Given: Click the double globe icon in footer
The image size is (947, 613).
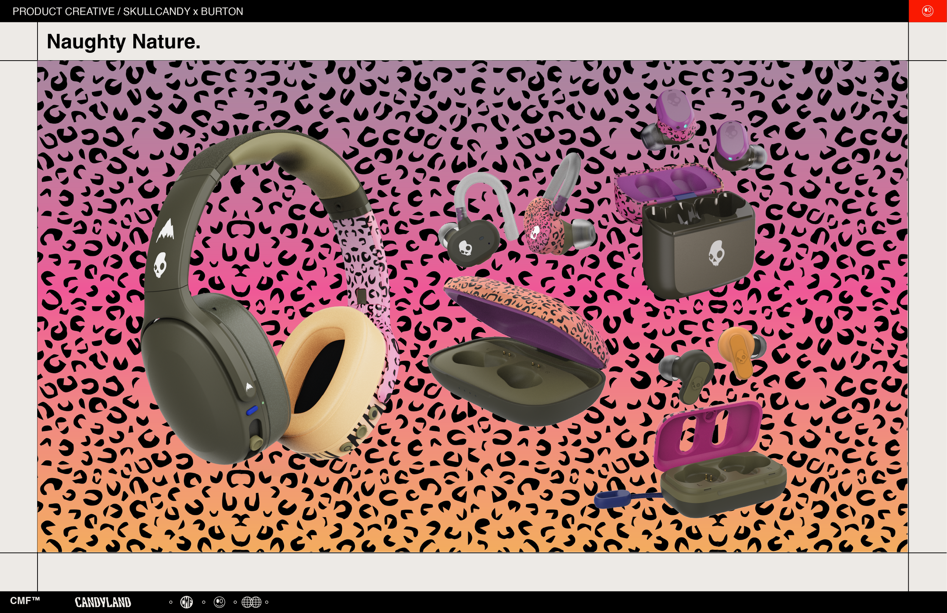Looking at the screenshot, I should pos(252,602).
